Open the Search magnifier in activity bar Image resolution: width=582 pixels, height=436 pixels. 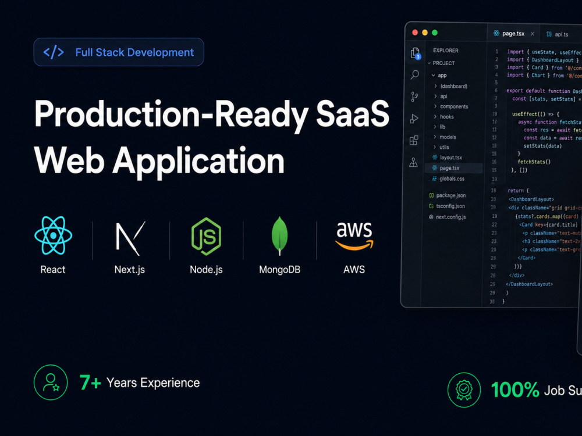tap(414, 74)
